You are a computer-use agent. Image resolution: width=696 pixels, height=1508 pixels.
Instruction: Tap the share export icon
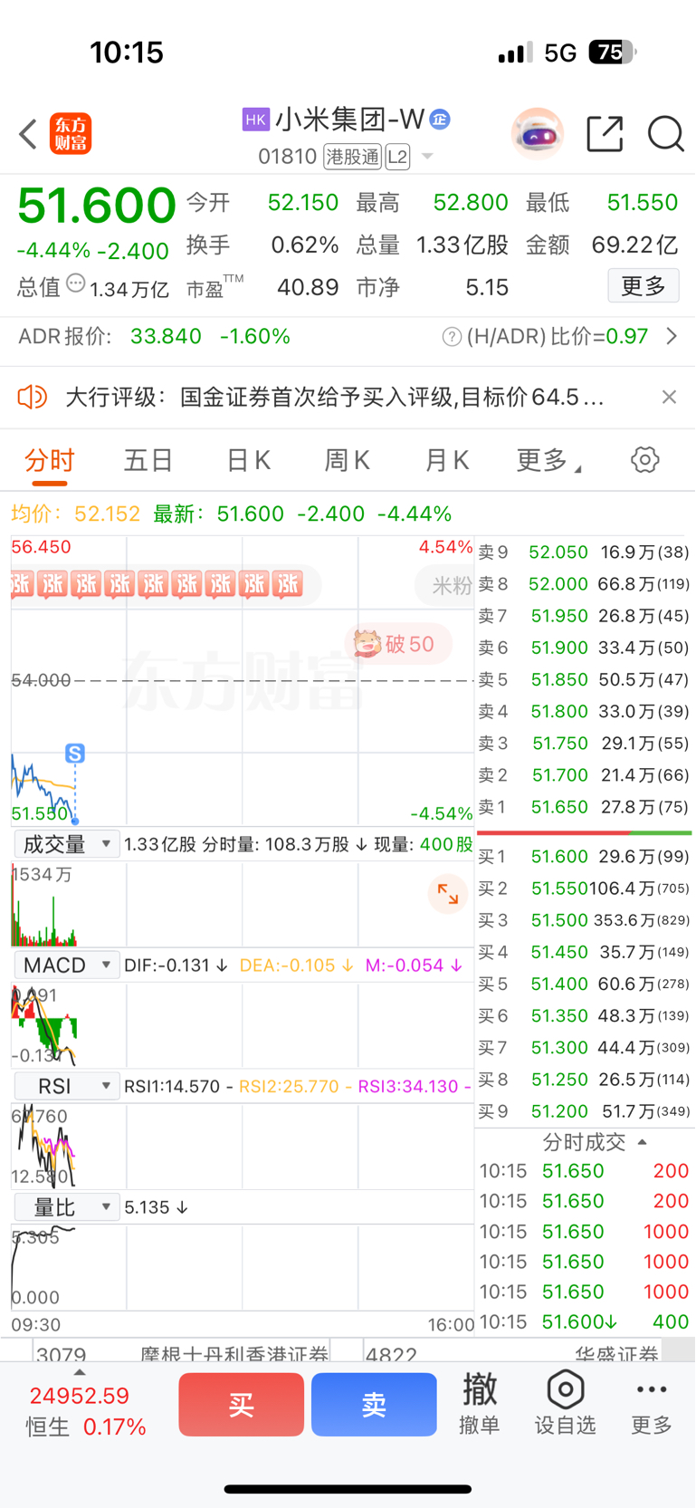(x=605, y=134)
